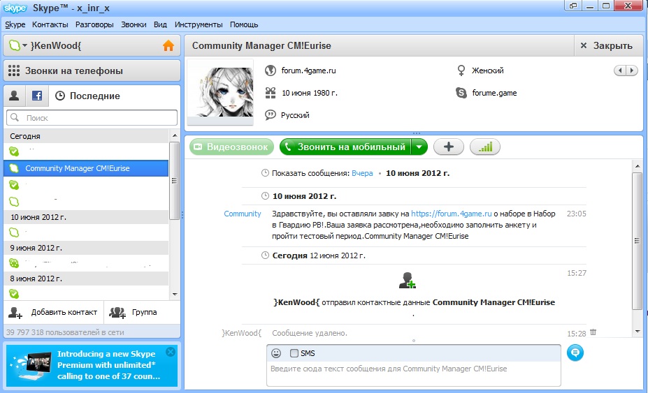Image resolution: width=648 pixels, height=393 pixels.
Task: Click the Звонки на телефоны button
Action: [92, 71]
